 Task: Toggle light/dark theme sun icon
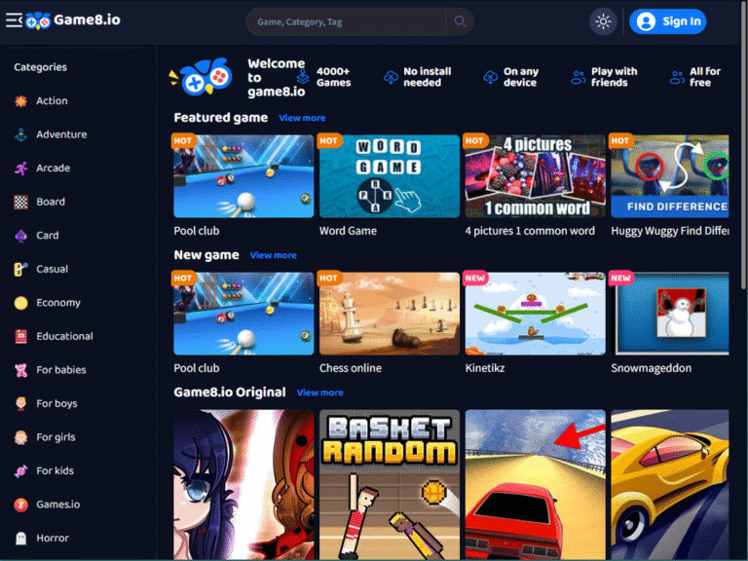603,21
